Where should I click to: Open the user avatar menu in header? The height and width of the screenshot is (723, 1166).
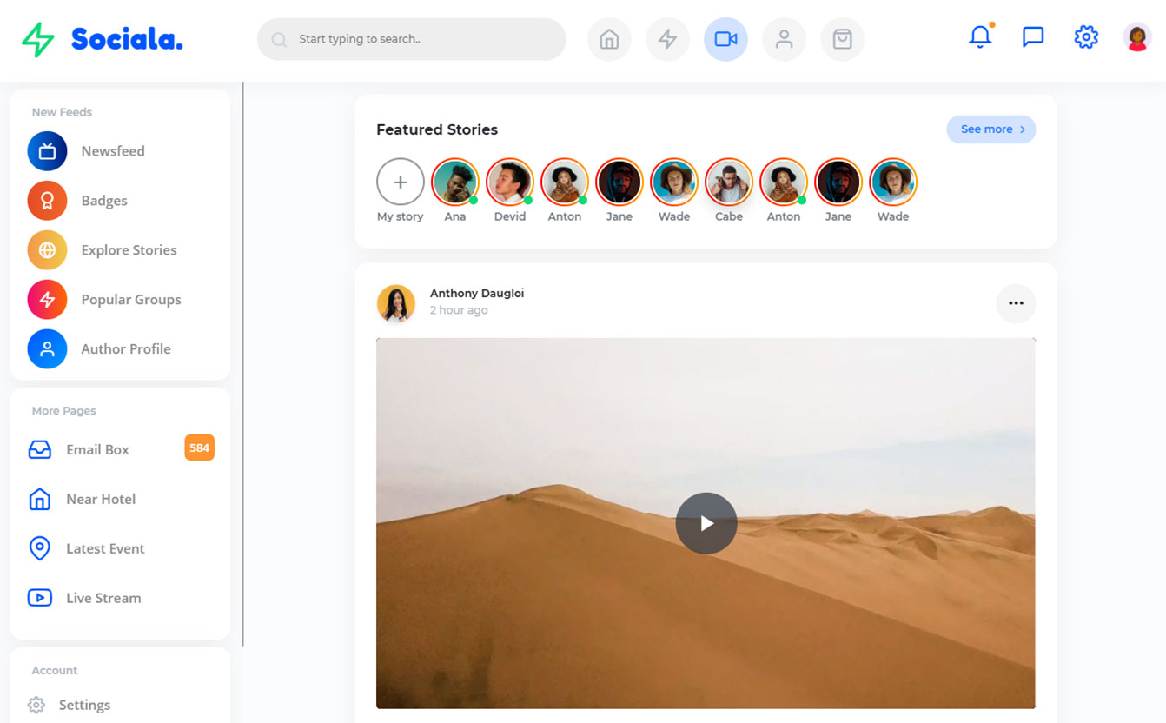click(x=1137, y=37)
